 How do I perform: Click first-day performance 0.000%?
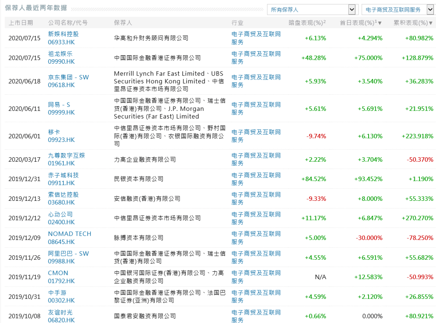[x=372, y=316]
